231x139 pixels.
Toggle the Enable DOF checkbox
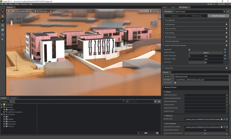pyautogui.click(x=189, y=49)
